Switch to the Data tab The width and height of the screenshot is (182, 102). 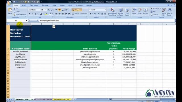pos(54,5)
